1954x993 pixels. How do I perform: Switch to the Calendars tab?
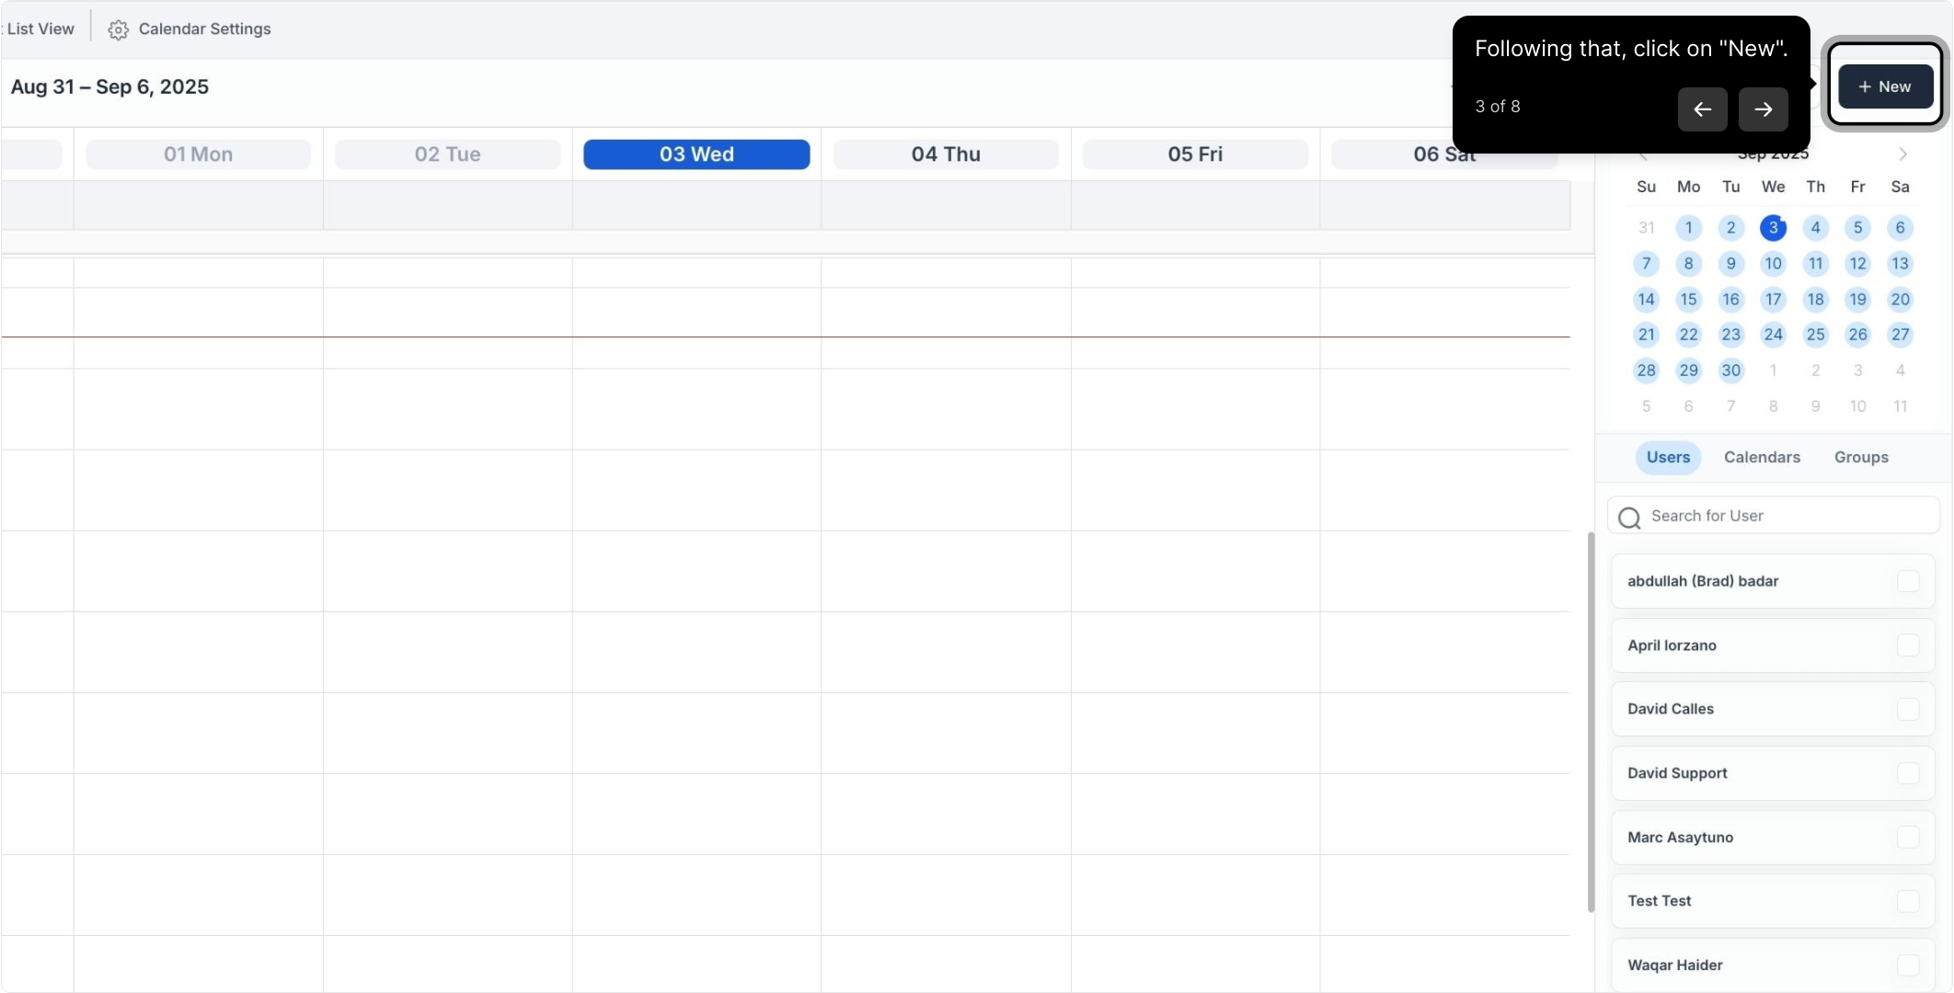click(1762, 457)
